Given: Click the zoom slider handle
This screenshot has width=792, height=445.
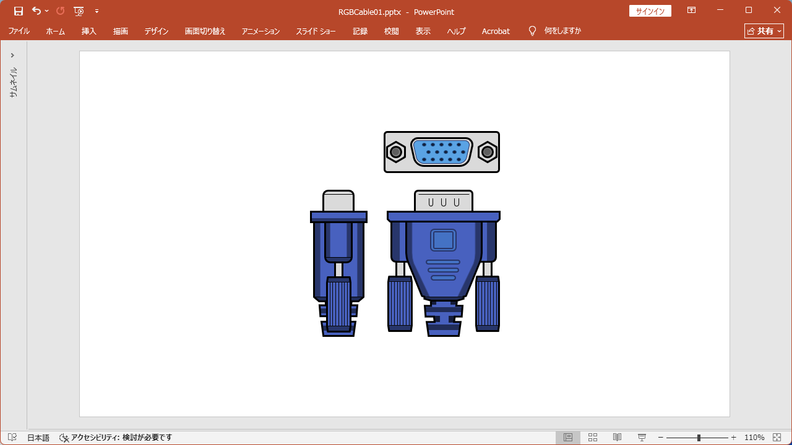Looking at the screenshot, I should tap(699, 438).
